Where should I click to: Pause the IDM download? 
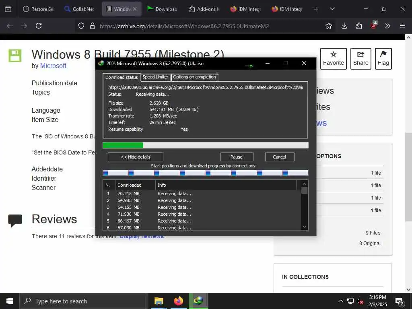pos(237,157)
